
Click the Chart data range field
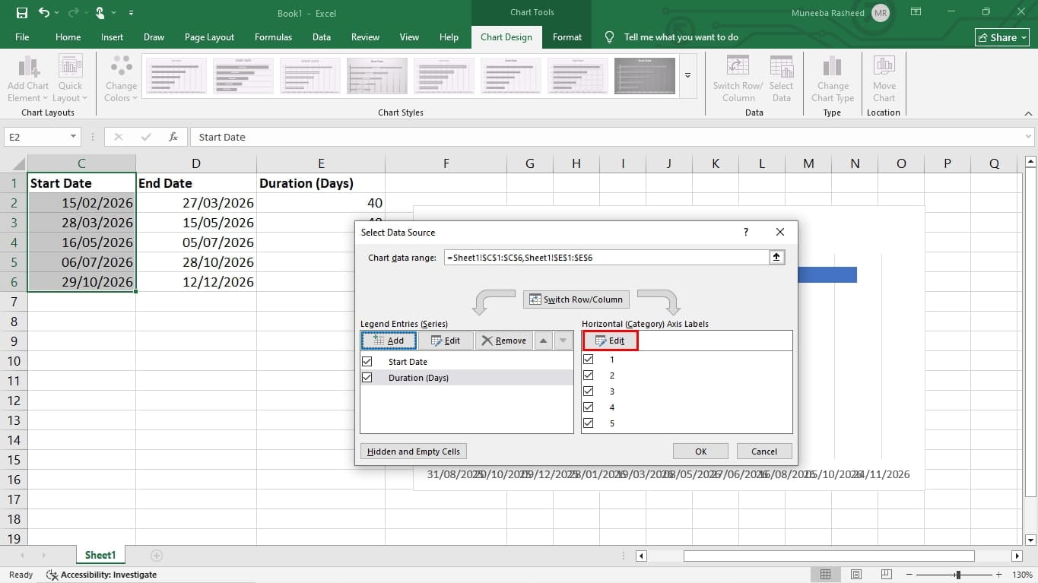pyautogui.click(x=607, y=258)
